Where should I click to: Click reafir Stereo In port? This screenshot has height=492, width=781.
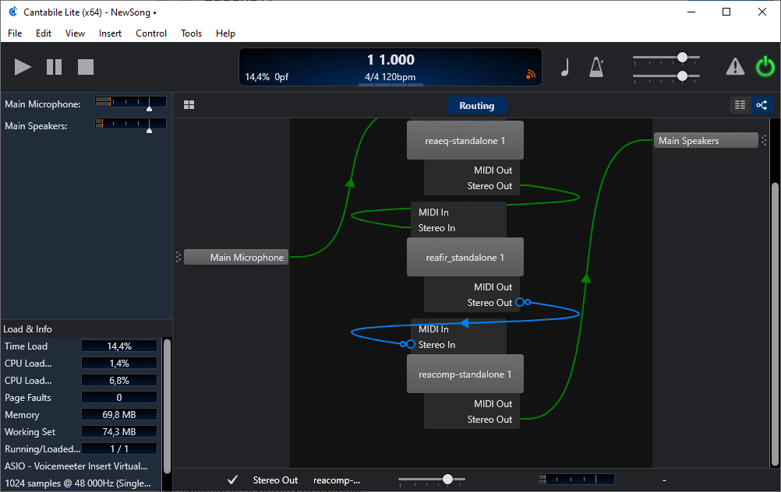tap(436, 228)
